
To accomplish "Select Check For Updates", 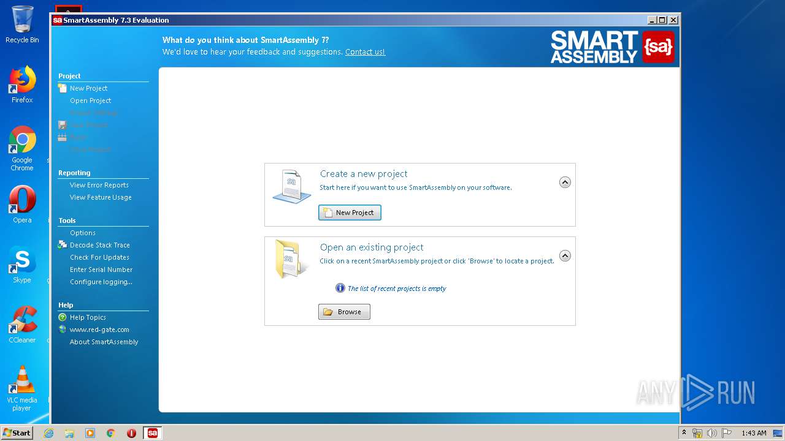I will point(99,257).
